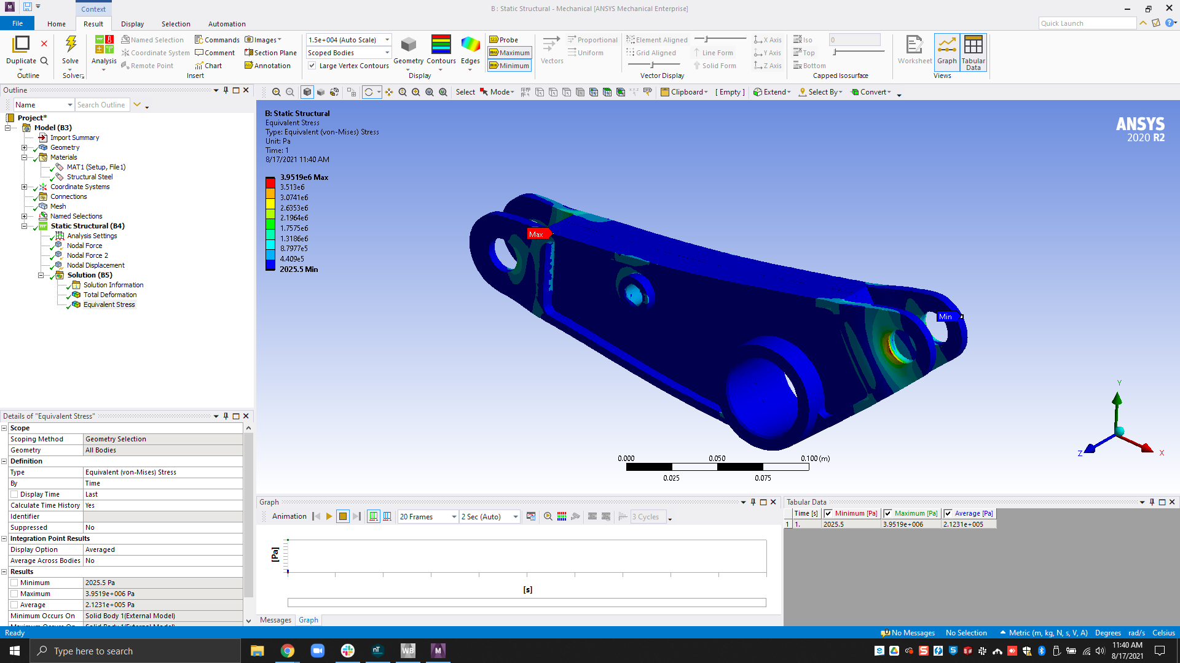Export animation video file icon

tap(531, 517)
